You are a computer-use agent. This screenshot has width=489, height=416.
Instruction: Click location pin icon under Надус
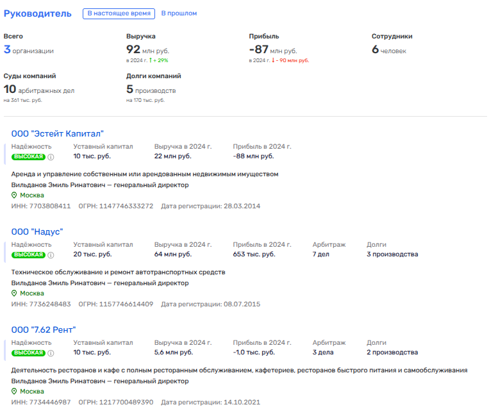coord(14,294)
